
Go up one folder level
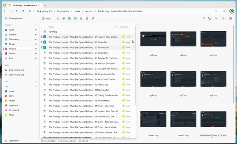pos(17,11)
